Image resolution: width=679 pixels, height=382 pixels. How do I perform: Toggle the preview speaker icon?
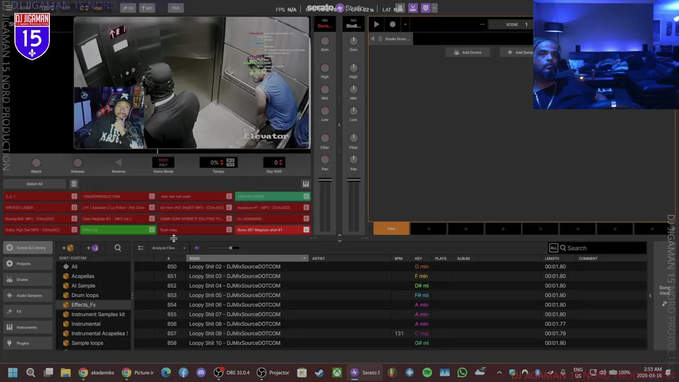click(197, 248)
